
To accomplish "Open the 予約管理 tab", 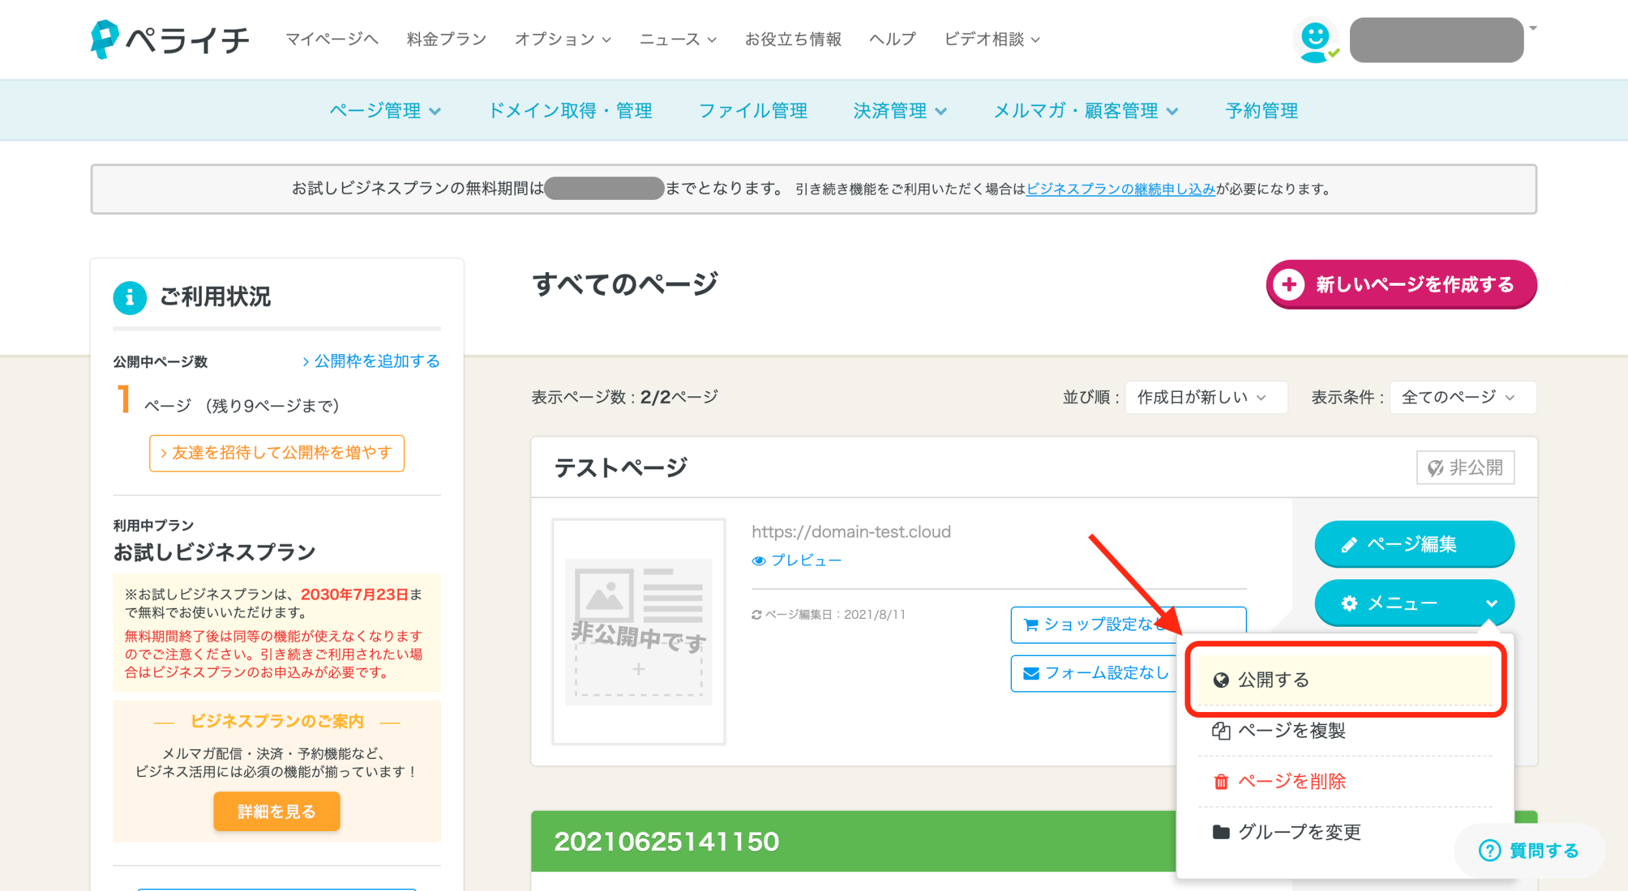I will 1261,111.
